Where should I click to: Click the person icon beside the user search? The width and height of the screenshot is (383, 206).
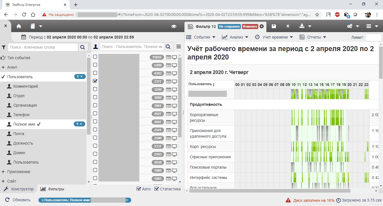point(96,47)
